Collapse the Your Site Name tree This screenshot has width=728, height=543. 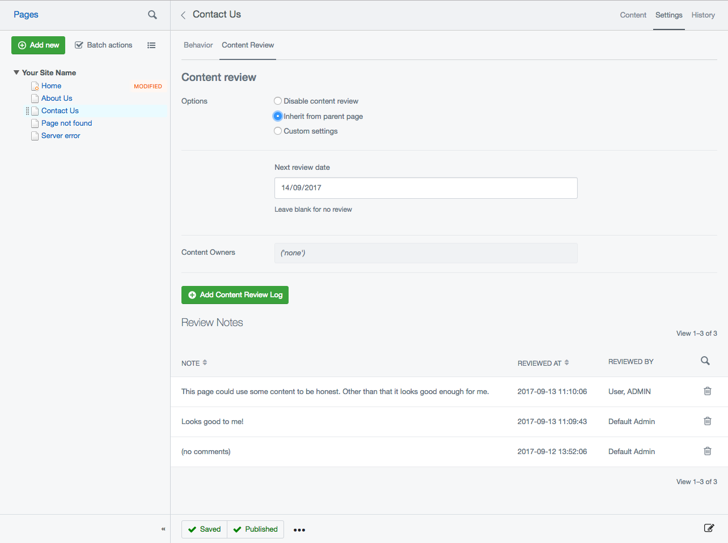pyautogui.click(x=16, y=72)
